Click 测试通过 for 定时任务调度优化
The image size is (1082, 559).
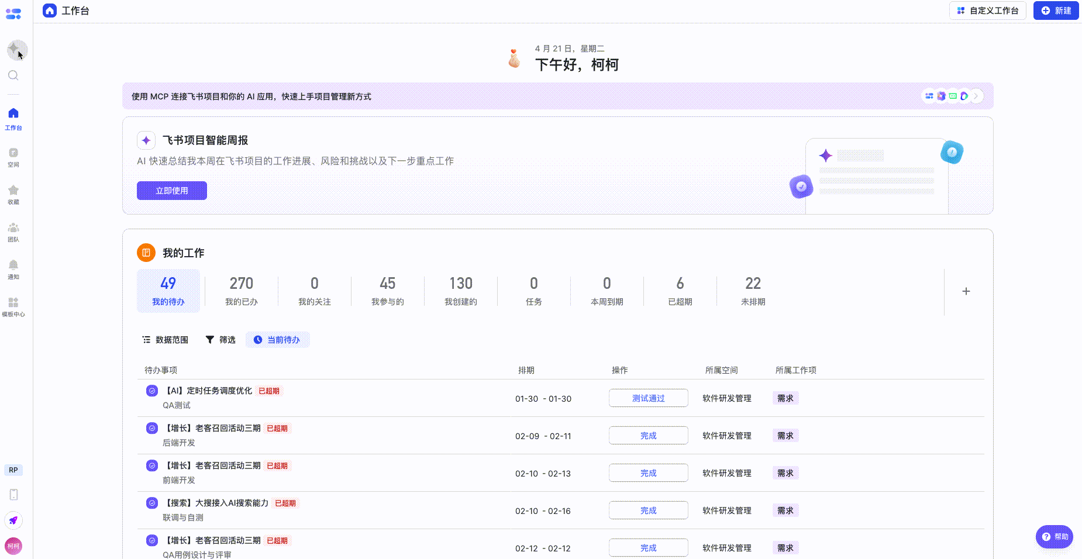(649, 398)
